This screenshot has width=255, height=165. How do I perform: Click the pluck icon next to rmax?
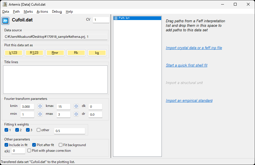tap(76, 114)
